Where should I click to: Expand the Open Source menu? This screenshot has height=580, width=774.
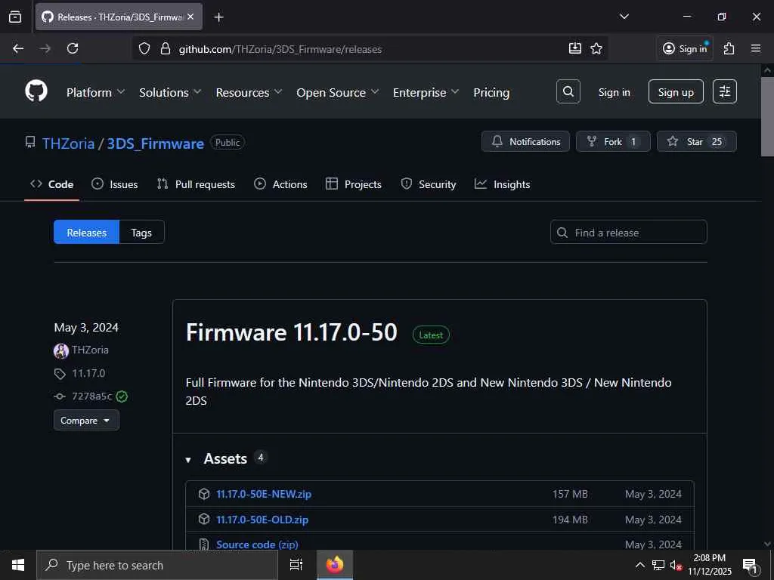pos(338,92)
